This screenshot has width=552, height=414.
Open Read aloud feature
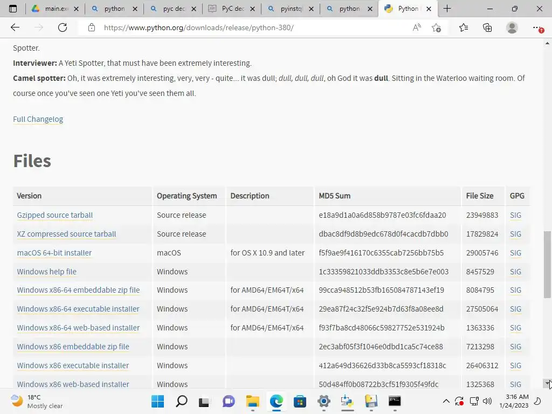point(417,27)
